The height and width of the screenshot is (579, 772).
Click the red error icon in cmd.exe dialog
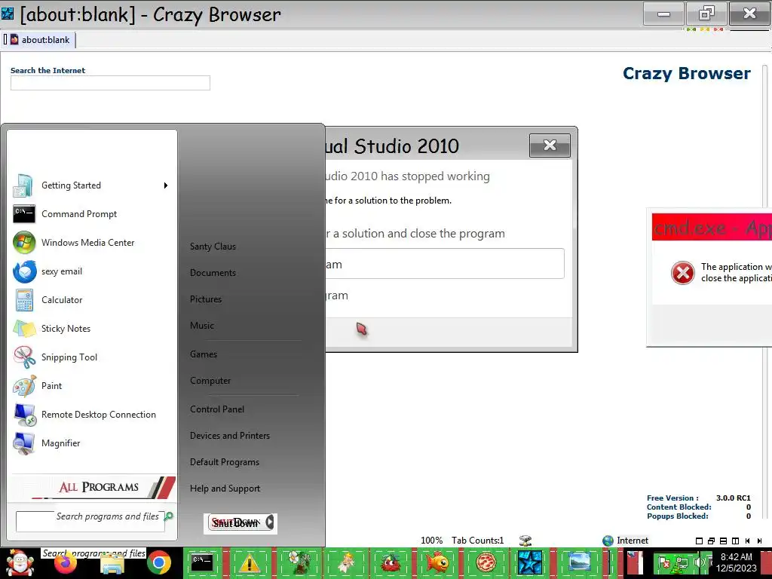pyautogui.click(x=682, y=272)
